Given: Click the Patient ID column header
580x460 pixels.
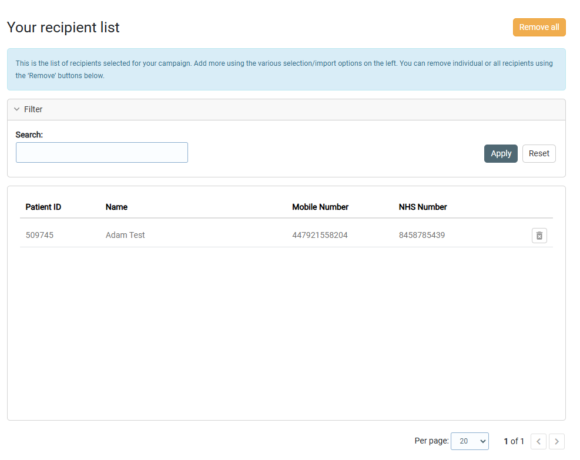Looking at the screenshot, I should (43, 207).
